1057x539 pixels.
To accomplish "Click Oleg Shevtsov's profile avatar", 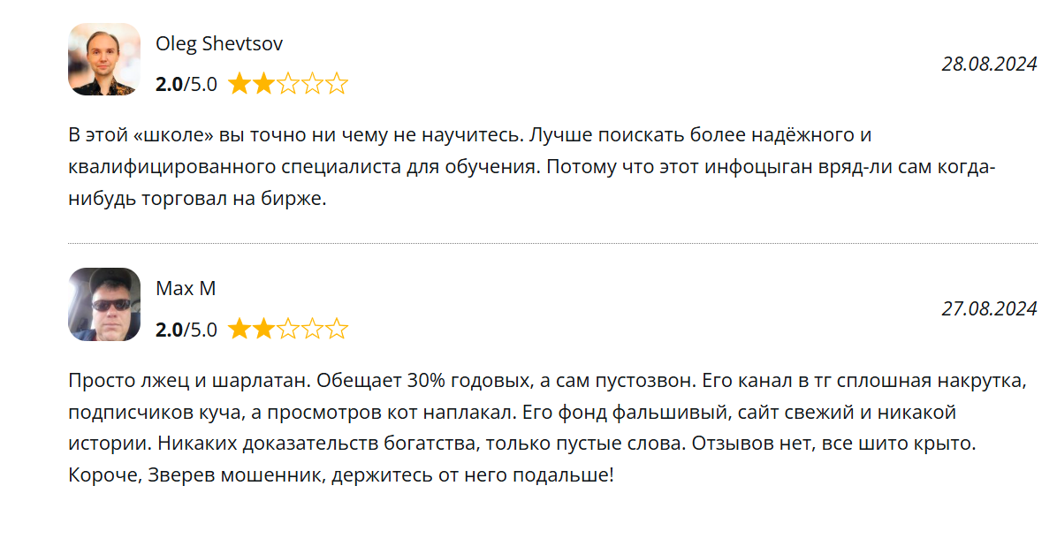I will tap(104, 59).
